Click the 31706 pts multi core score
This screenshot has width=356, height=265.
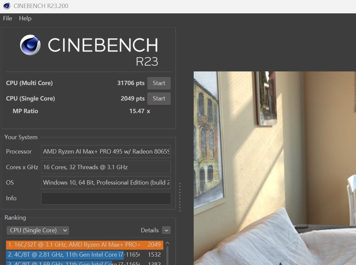click(131, 83)
